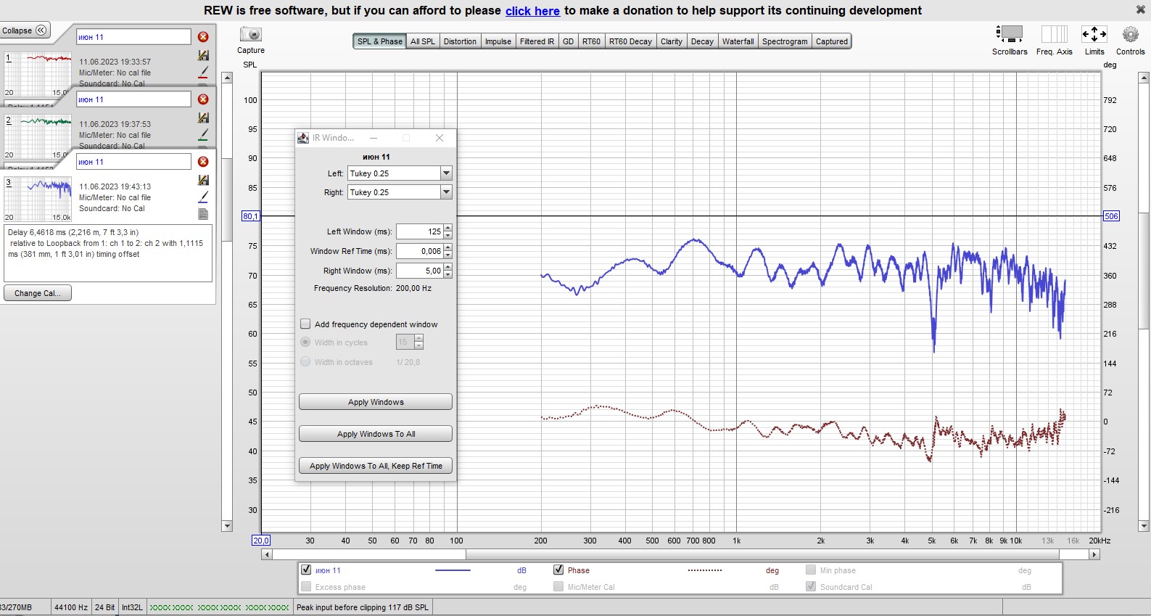Remove measurement 3 with its red X icon

(x=203, y=162)
